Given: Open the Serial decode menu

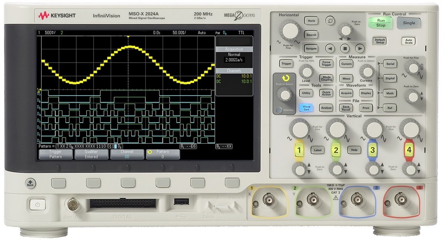Looking at the screenshot, I should (390, 64).
